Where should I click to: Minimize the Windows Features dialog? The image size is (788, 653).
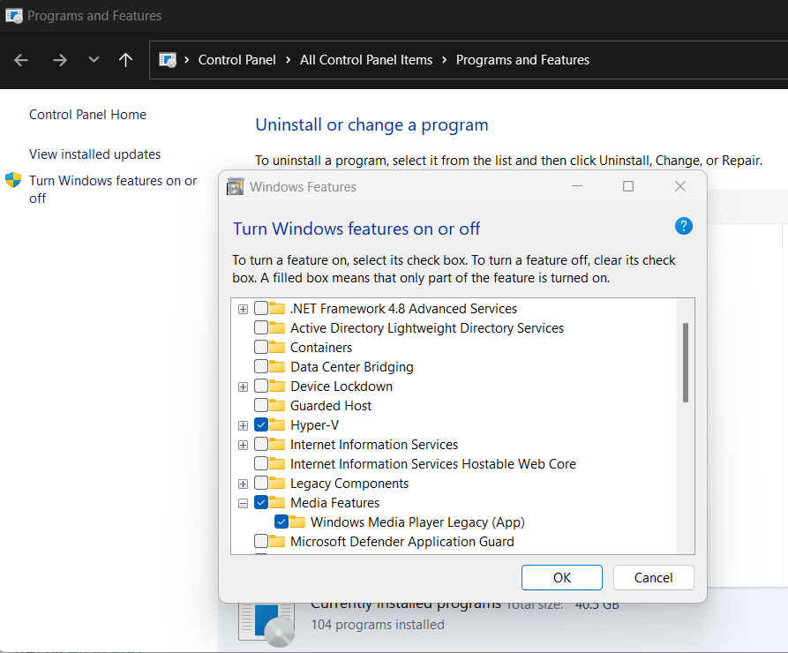(577, 186)
